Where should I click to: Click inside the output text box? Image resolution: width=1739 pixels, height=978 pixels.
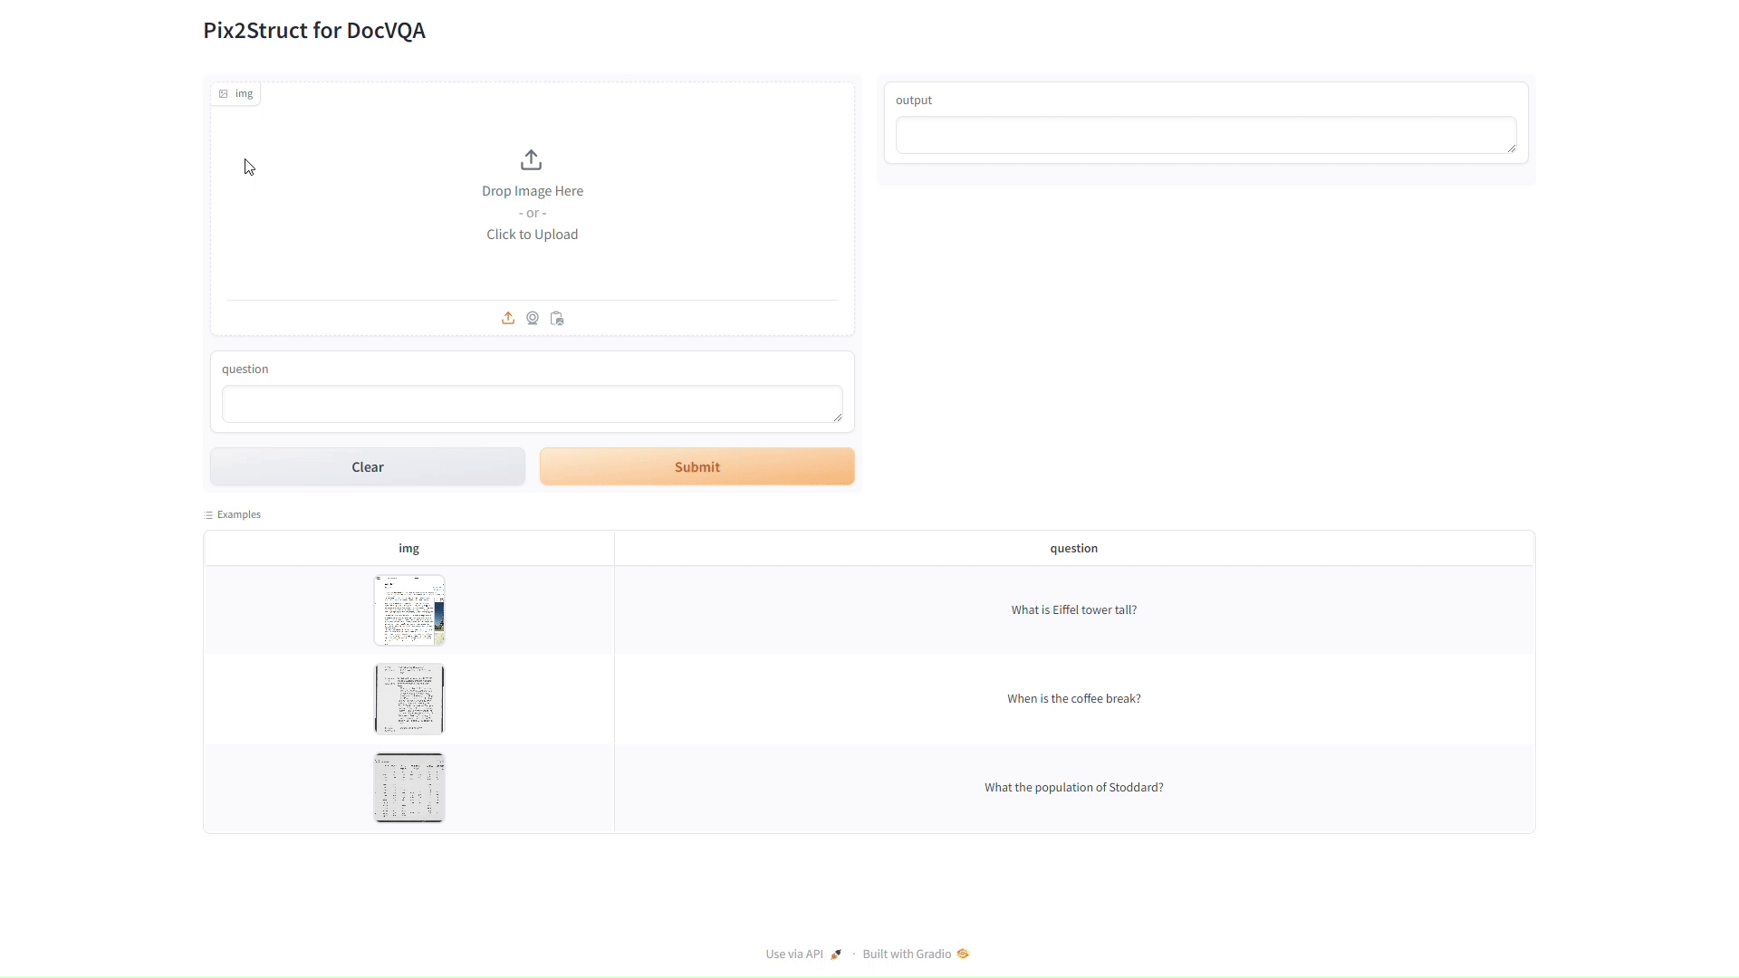coord(1206,135)
